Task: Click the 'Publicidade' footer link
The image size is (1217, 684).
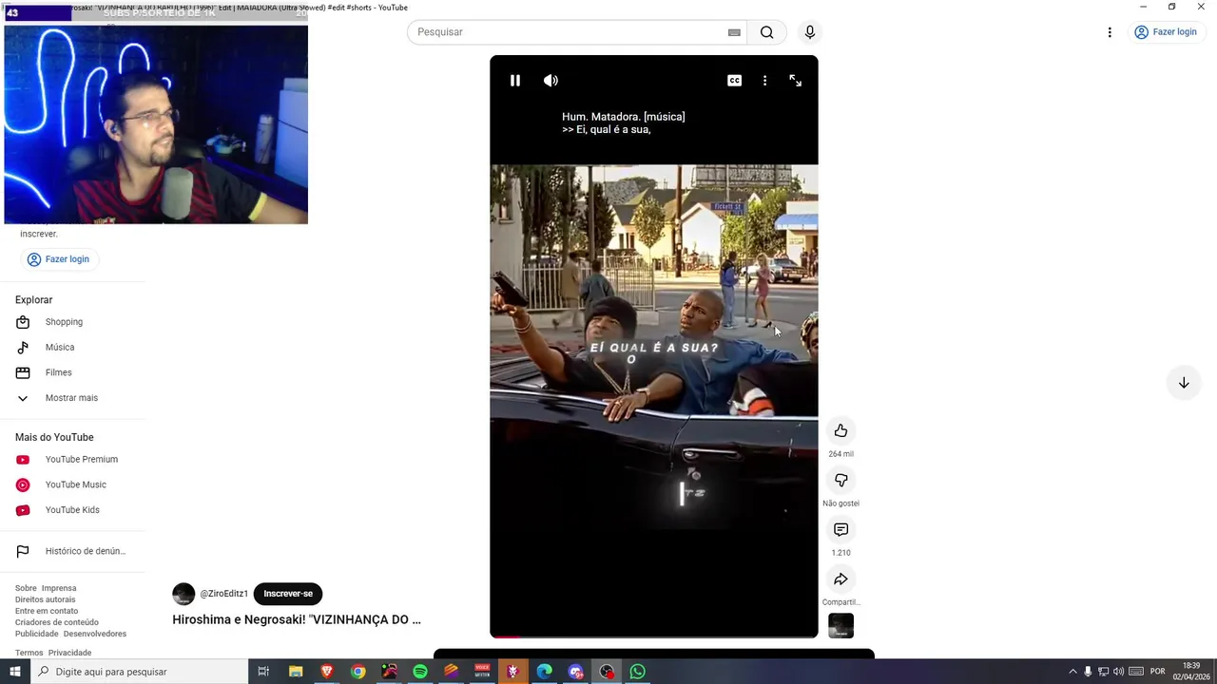Action: (x=37, y=634)
